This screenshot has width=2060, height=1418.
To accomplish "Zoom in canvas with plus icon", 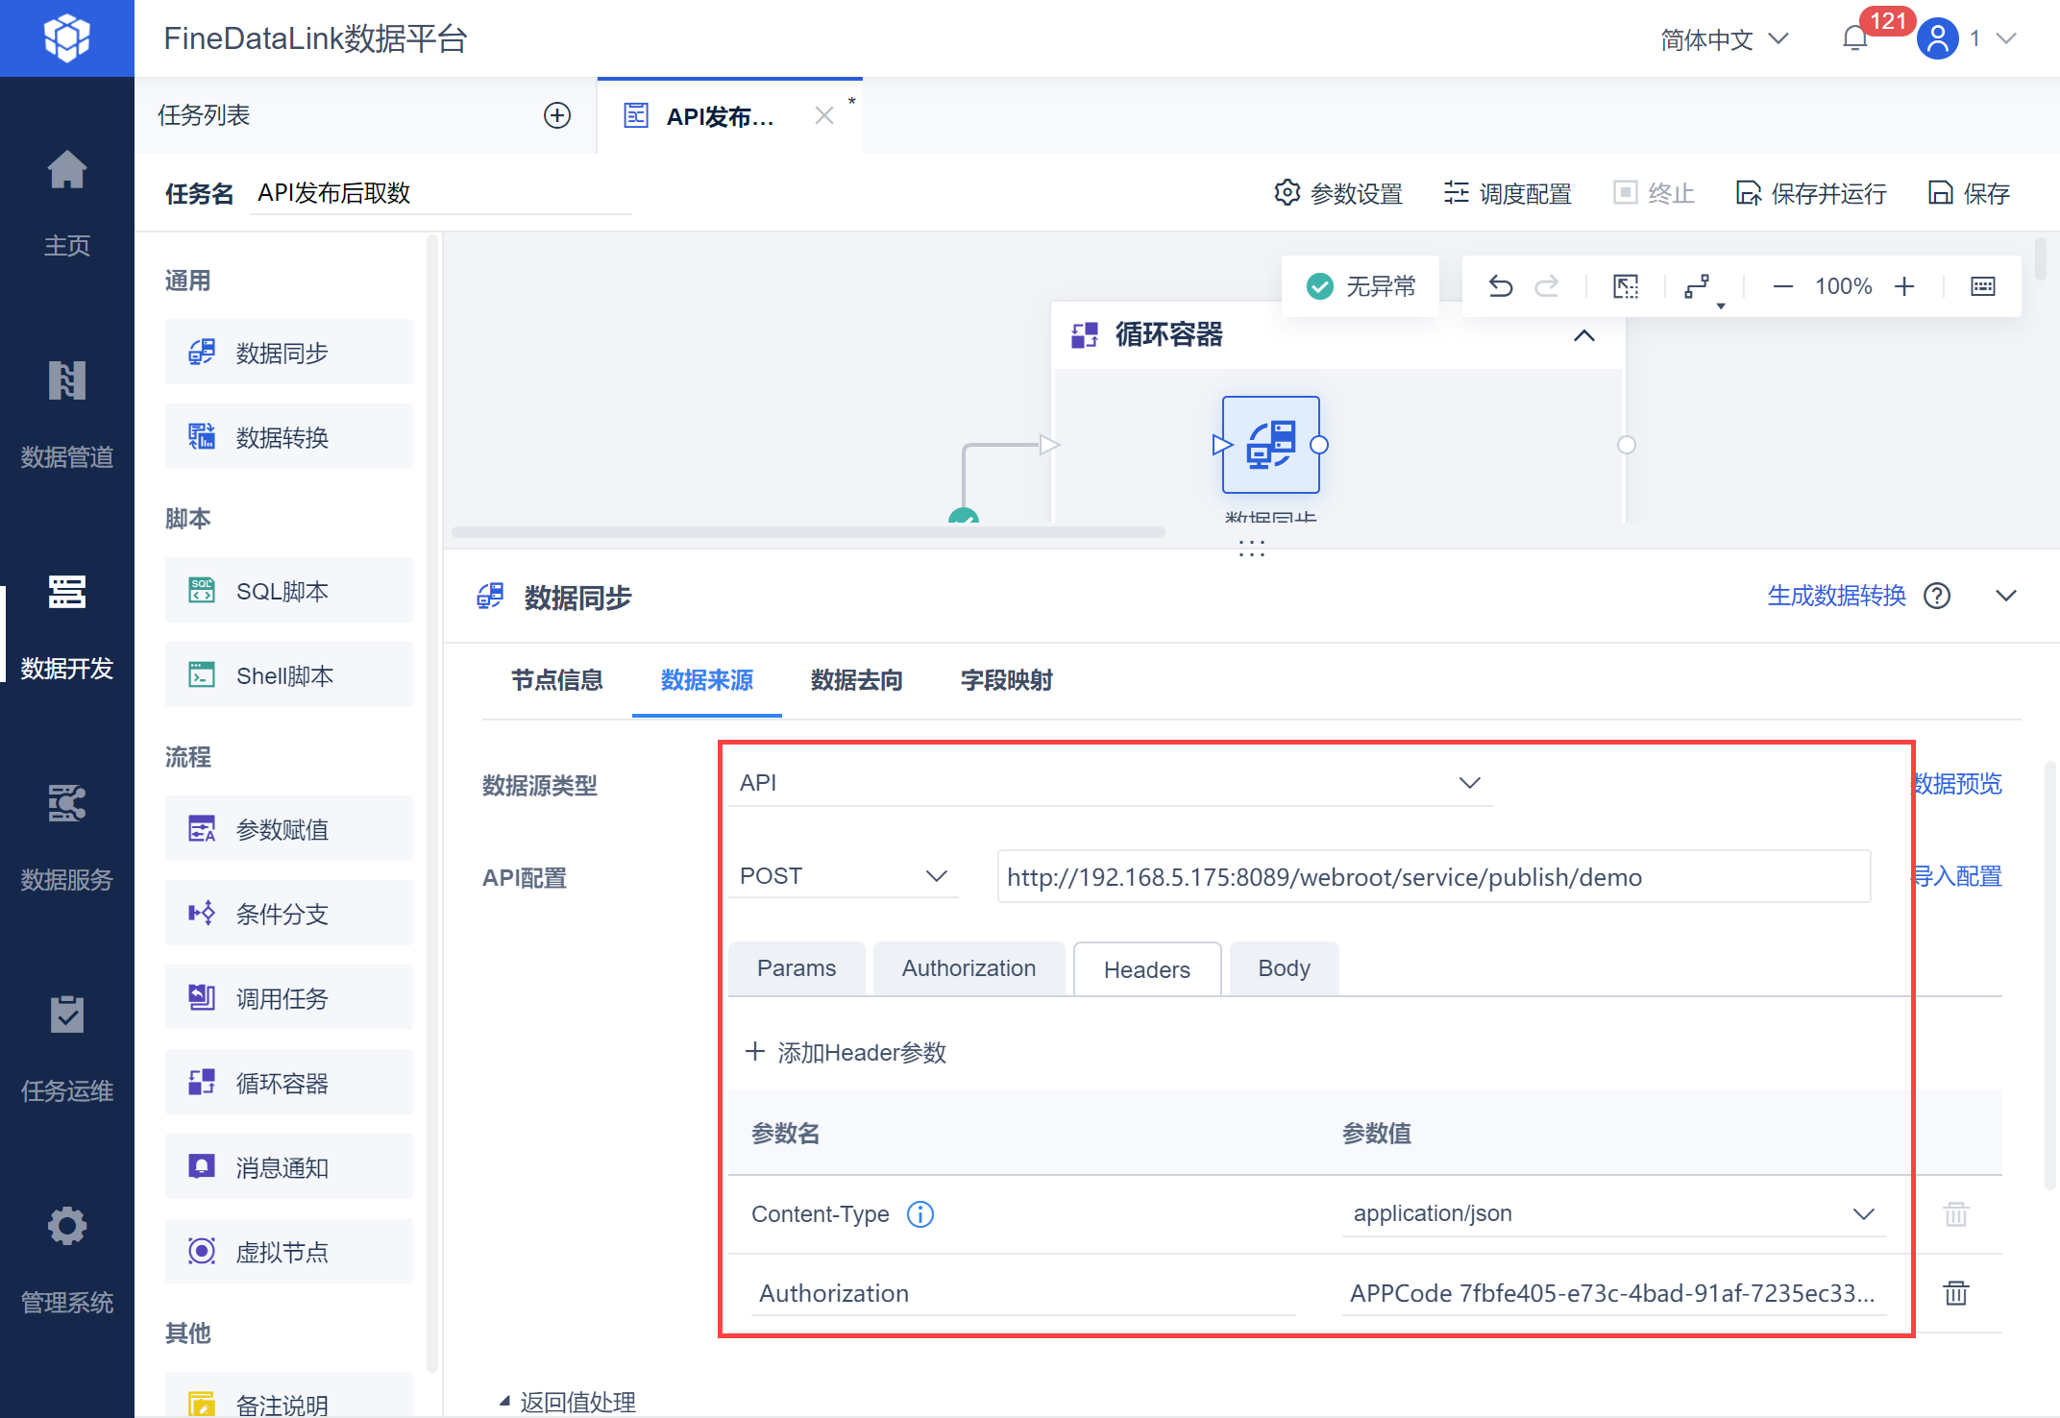I will (1904, 286).
